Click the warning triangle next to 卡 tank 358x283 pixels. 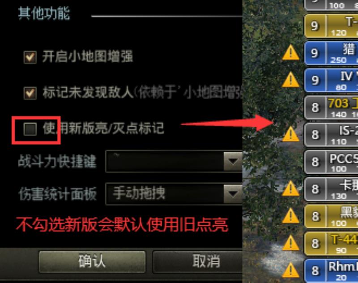[290, 189]
